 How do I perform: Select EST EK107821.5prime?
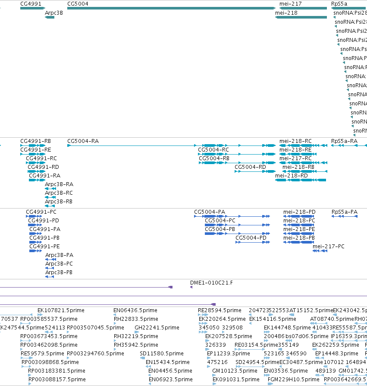coord(61,310)
